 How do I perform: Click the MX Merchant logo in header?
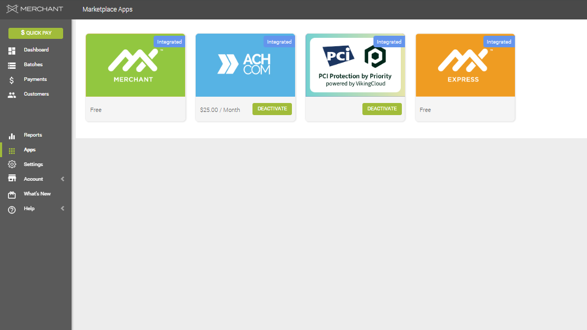point(35,9)
